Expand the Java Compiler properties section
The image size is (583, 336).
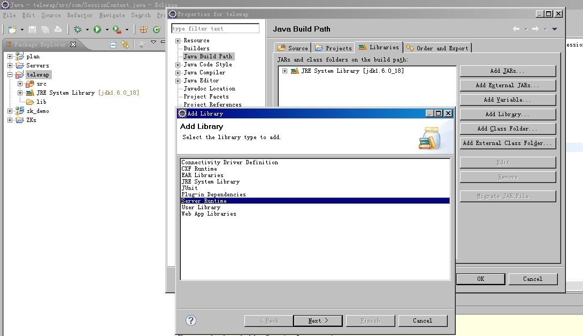(x=178, y=72)
